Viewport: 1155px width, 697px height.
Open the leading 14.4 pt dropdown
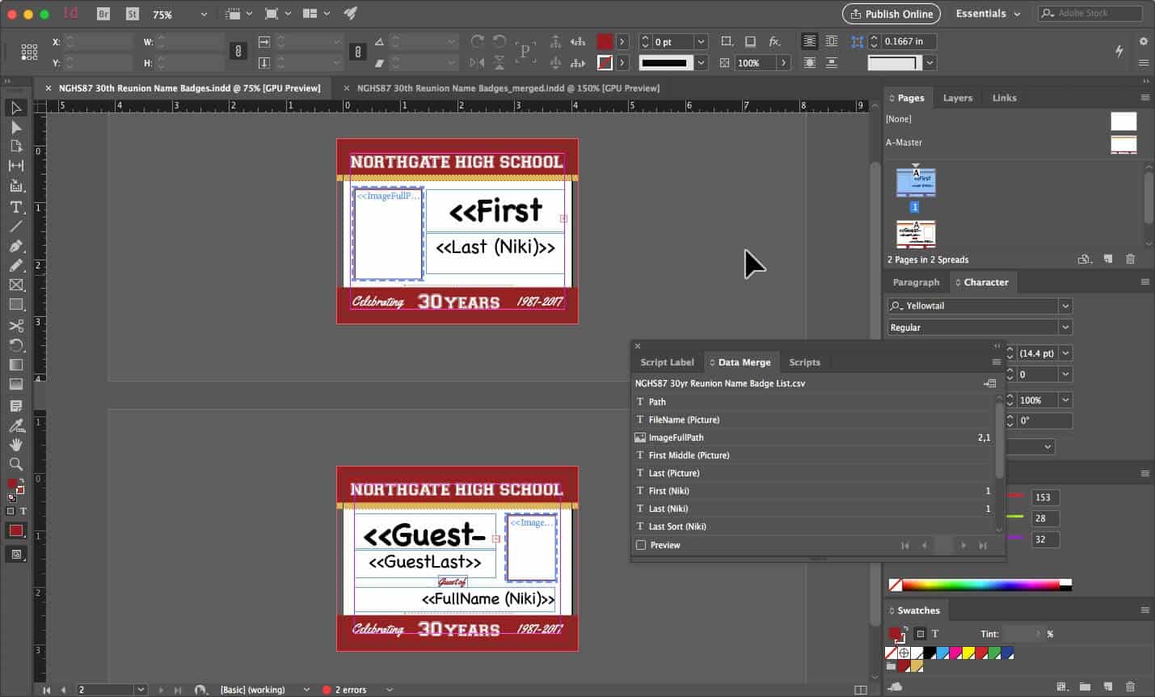coord(1066,353)
